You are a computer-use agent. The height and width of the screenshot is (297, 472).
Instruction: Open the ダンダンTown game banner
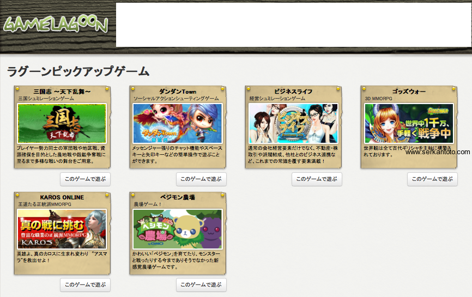pyautogui.click(x=177, y=123)
